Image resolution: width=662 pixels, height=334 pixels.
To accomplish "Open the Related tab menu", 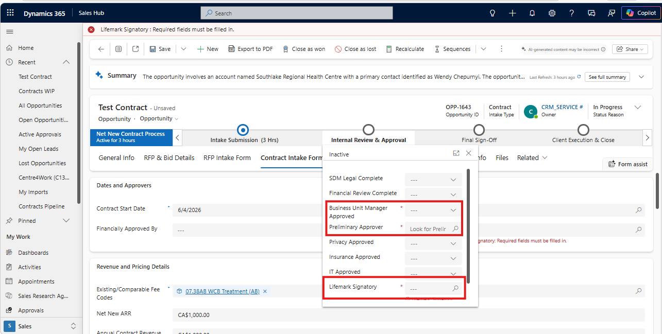I will click(532, 157).
